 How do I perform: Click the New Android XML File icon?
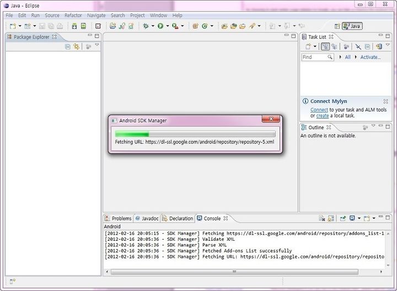(131, 26)
